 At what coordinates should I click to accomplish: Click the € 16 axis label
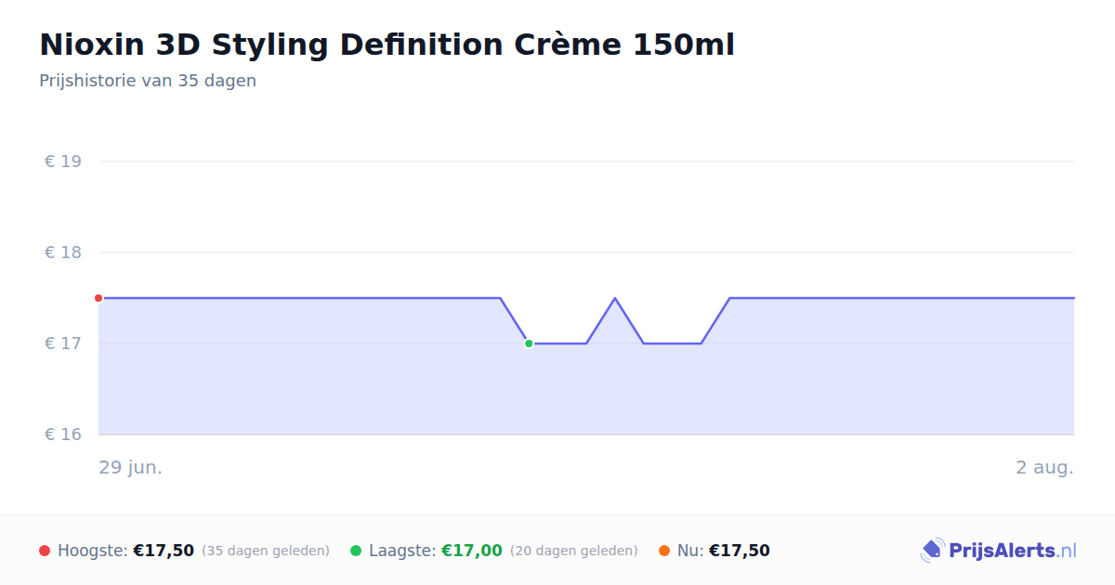(63, 435)
